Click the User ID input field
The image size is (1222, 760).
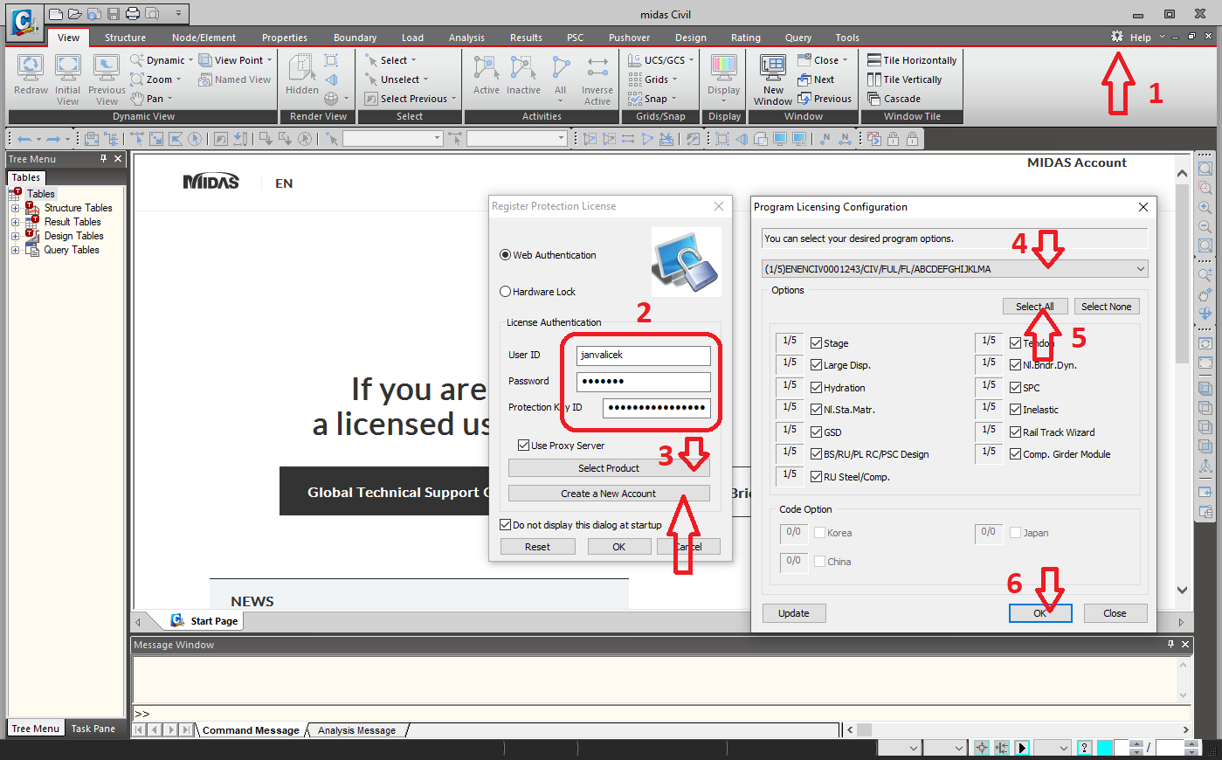tap(643, 356)
